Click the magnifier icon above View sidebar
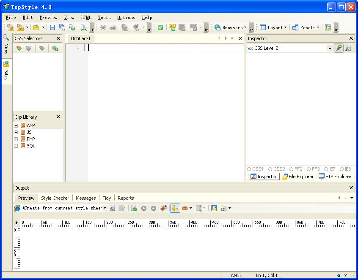Image resolution: width=358 pixels, height=280 pixels. tap(6, 38)
